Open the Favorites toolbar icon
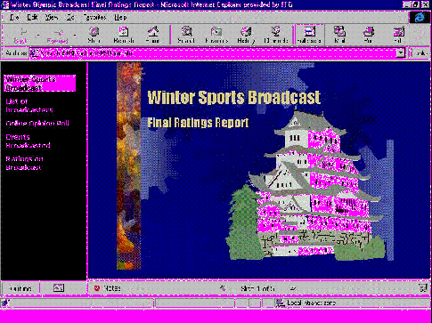This screenshot has width=432, height=323. coord(216,35)
